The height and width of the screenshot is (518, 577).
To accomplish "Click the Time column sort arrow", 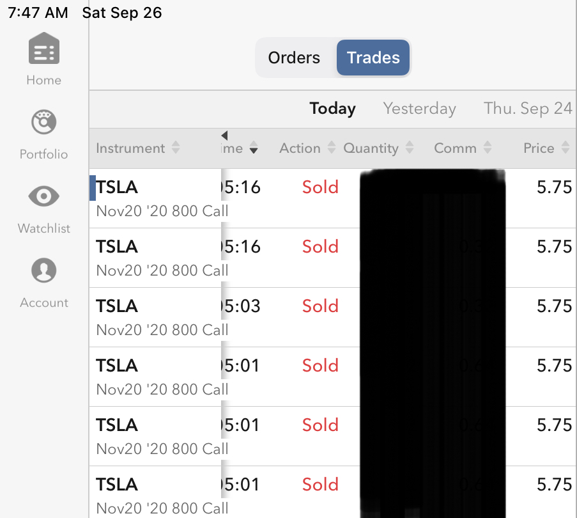I will click(x=254, y=149).
